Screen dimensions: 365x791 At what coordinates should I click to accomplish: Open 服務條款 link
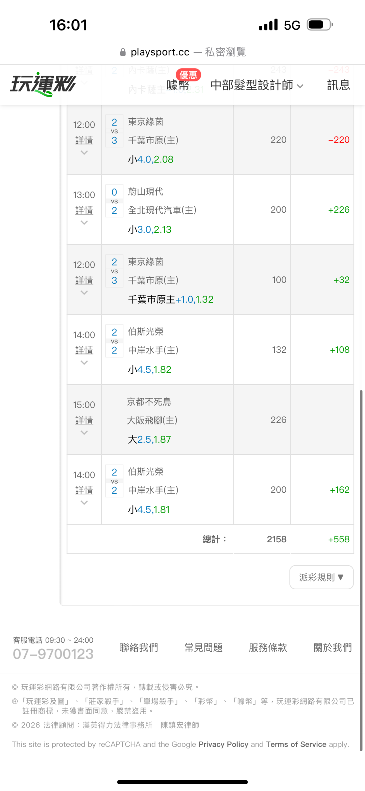(268, 647)
